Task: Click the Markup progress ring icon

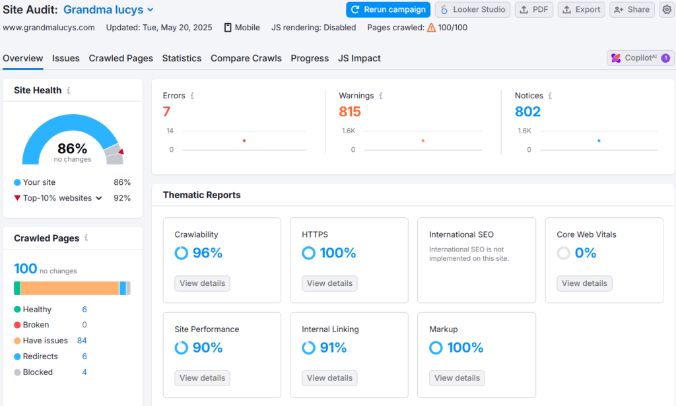Action: click(x=436, y=348)
